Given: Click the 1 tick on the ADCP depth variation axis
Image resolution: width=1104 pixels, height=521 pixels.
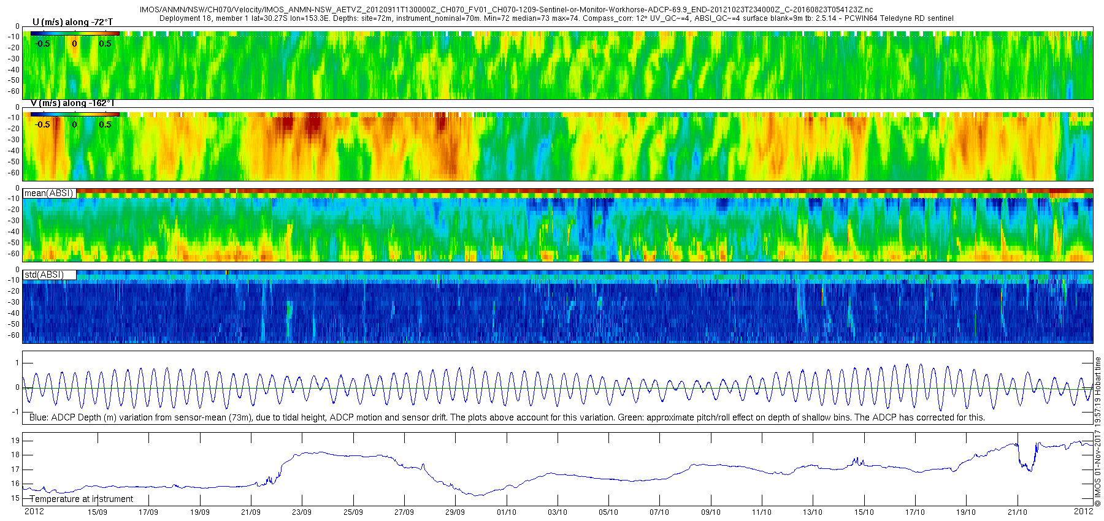Looking at the screenshot, I should click(x=17, y=363).
